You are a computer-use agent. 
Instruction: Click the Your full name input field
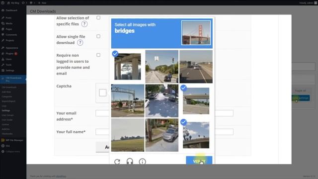164,132
